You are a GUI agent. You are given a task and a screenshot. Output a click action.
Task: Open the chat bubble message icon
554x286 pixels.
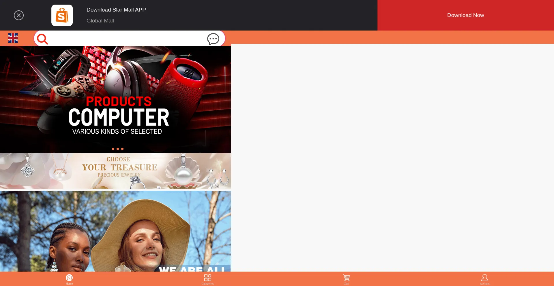[213, 39]
